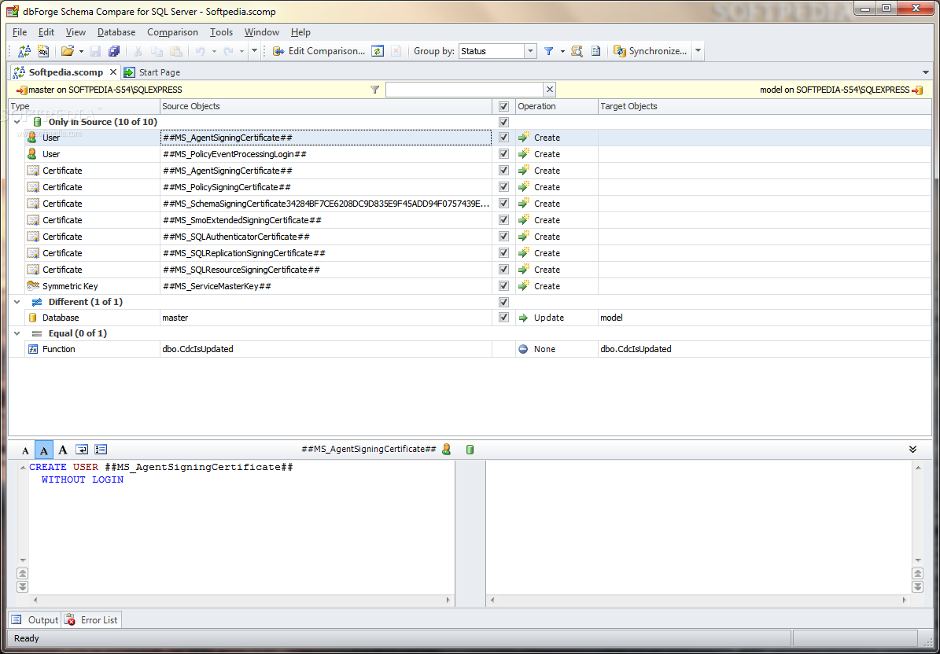940x654 pixels.
Task: Open the Comparison menu
Action: tap(172, 32)
